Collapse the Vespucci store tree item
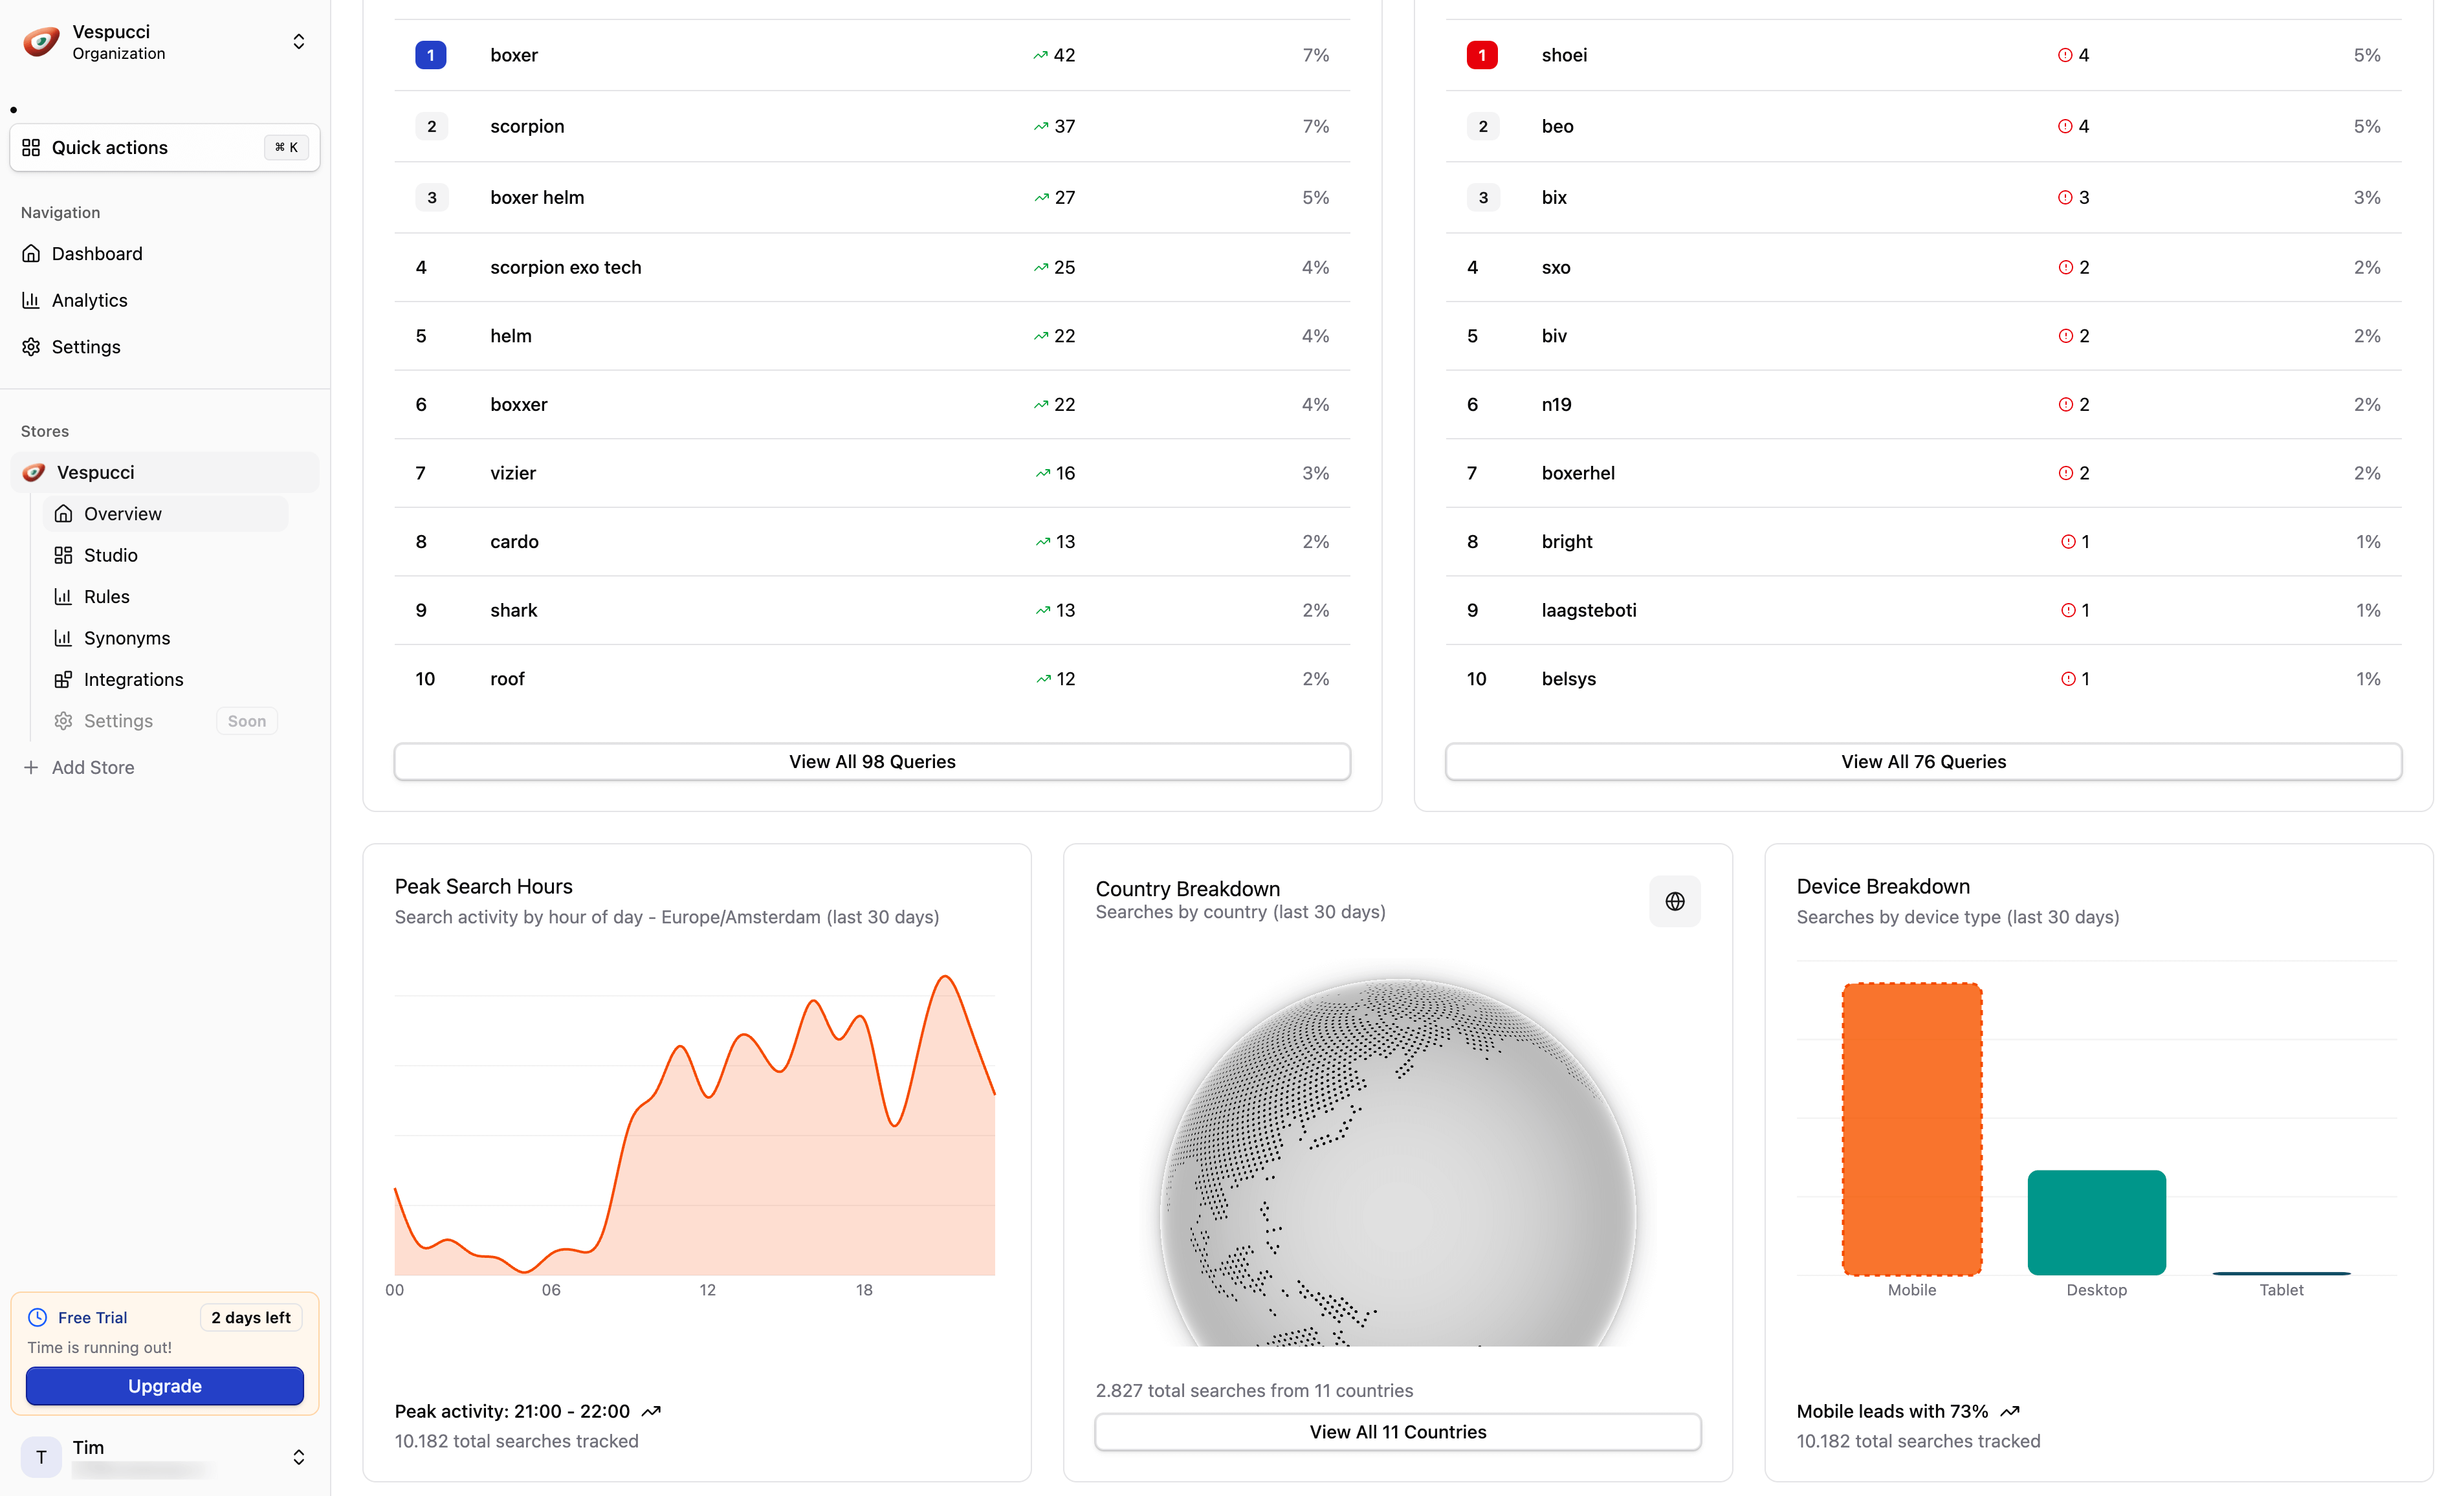The image size is (2464, 1496). pyautogui.click(x=165, y=472)
